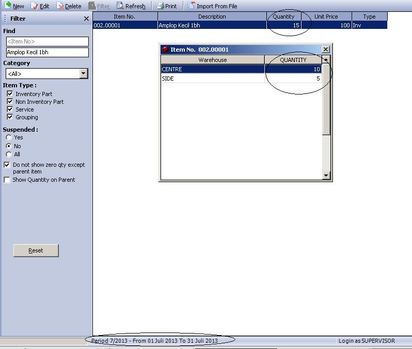Click the Refresh toolbar icon
The height and width of the screenshot is (349, 412).
(x=120, y=6)
